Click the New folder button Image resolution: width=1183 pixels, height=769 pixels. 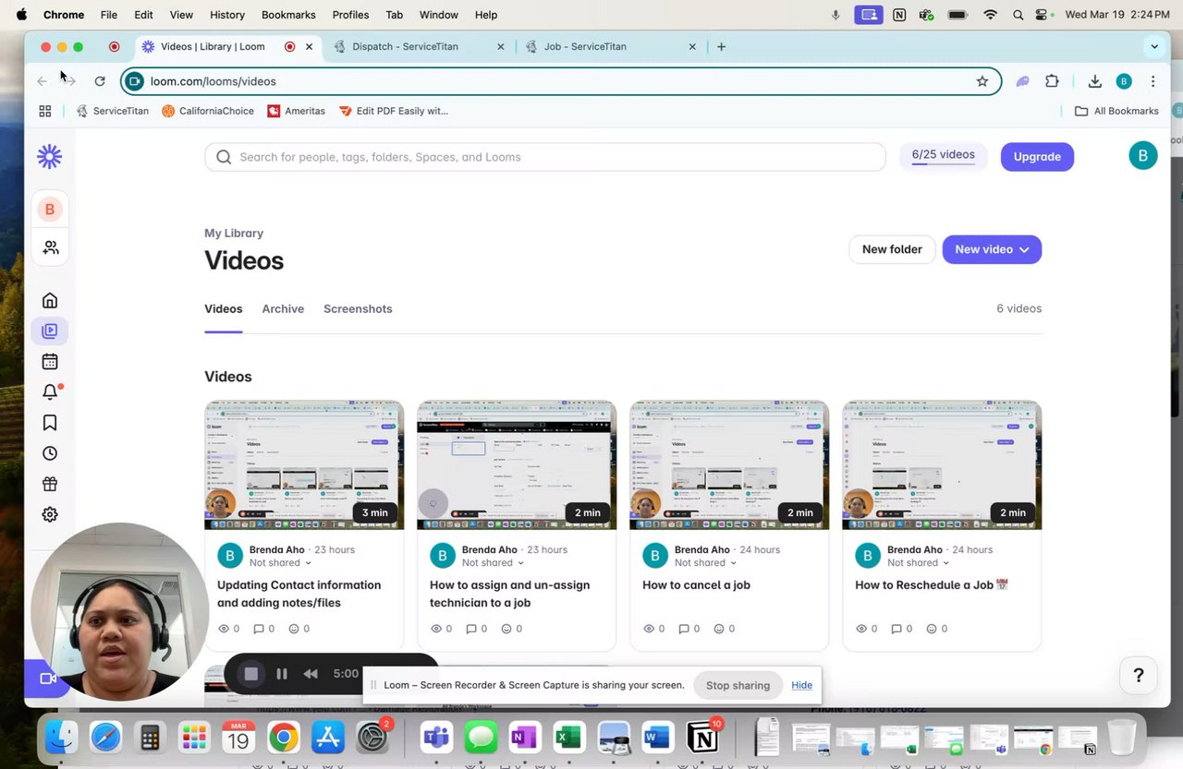892,249
